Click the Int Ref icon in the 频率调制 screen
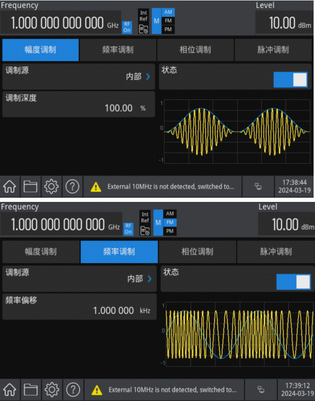This screenshot has height=401, width=315. coord(145,217)
